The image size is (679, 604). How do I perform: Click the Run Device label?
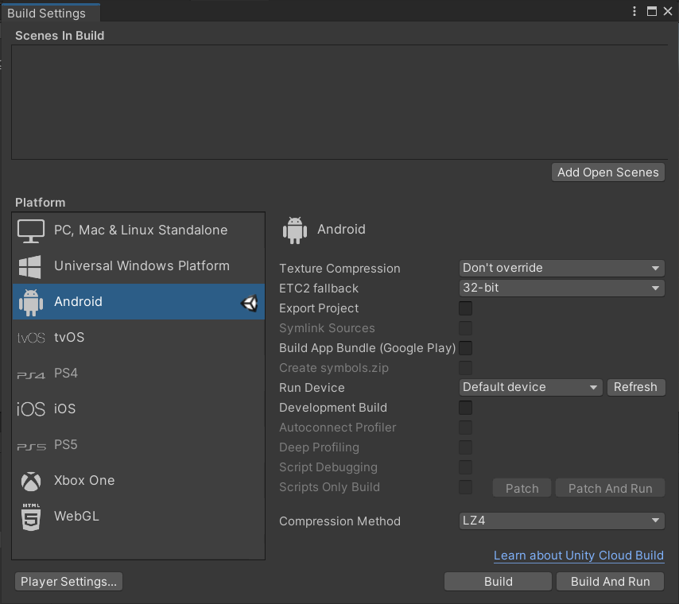click(312, 388)
